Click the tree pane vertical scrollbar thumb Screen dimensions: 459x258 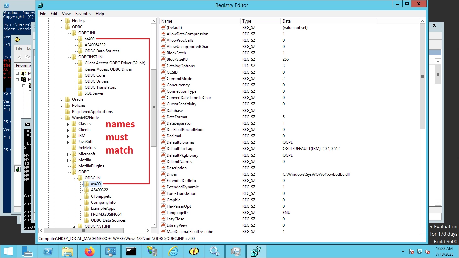pyautogui.click(x=154, y=108)
